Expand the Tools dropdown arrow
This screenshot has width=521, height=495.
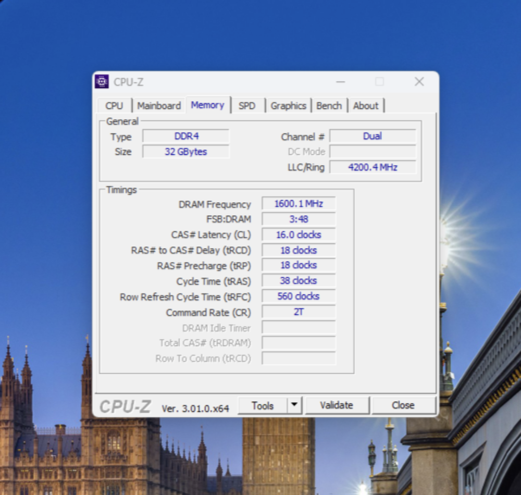coord(294,405)
